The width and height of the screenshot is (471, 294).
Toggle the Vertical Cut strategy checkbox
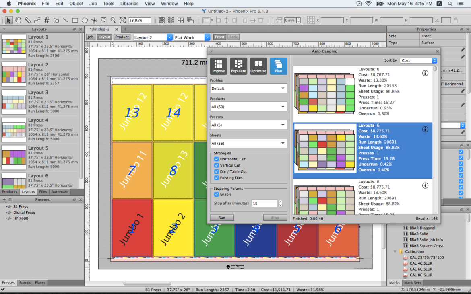pos(216,165)
